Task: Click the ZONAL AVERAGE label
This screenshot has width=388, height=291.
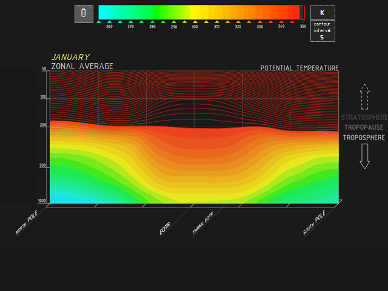Action: [x=82, y=66]
